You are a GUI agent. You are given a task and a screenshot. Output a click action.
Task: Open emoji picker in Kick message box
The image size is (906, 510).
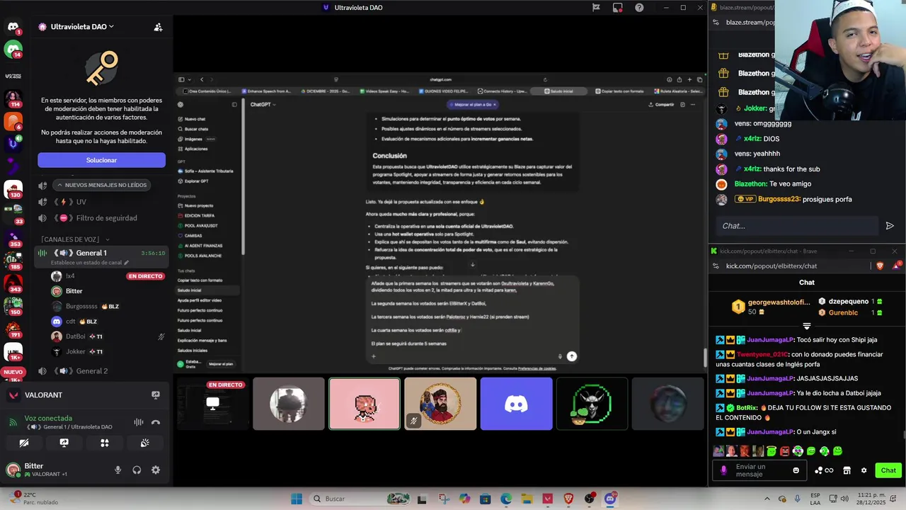796,470
